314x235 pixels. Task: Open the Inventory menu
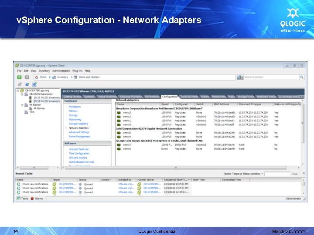click(44, 71)
